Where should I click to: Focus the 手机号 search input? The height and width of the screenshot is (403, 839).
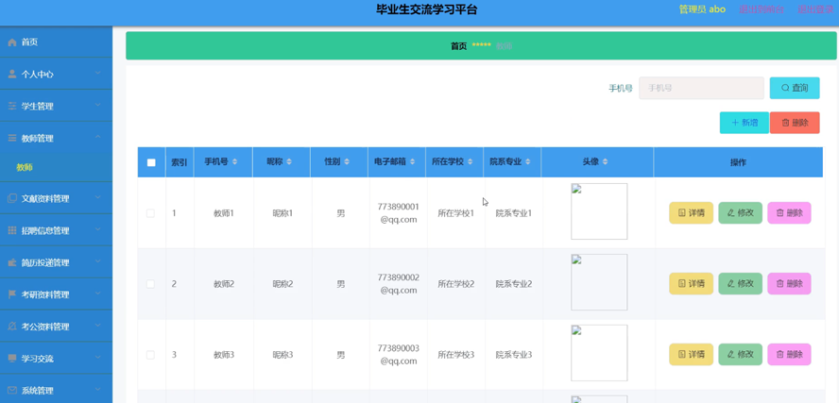(x=701, y=88)
